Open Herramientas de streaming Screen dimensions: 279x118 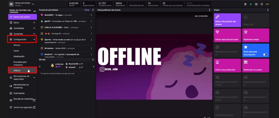coord(21,86)
